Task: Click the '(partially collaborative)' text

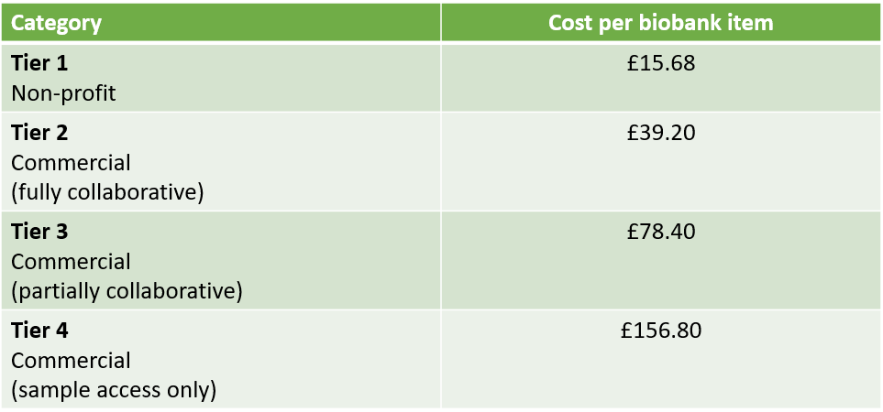Action: pyautogui.click(x=127, y=291)
